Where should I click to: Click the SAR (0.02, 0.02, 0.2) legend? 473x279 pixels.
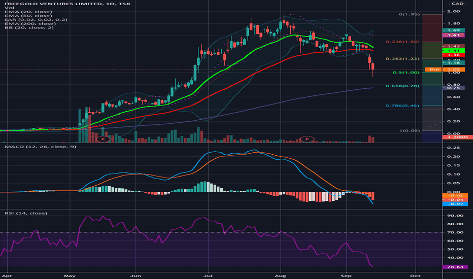click(36, 20)
